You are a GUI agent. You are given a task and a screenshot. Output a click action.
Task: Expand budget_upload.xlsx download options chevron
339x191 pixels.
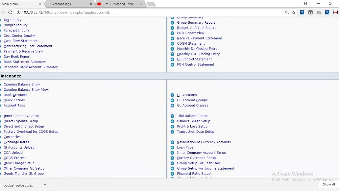pyautogui.click(x=45, y=185)
